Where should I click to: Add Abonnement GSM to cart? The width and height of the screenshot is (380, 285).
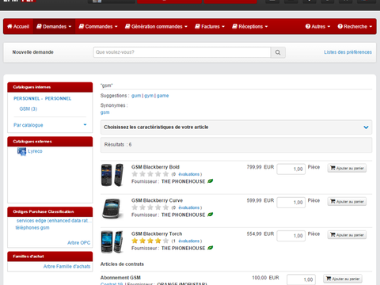(343, 279)
